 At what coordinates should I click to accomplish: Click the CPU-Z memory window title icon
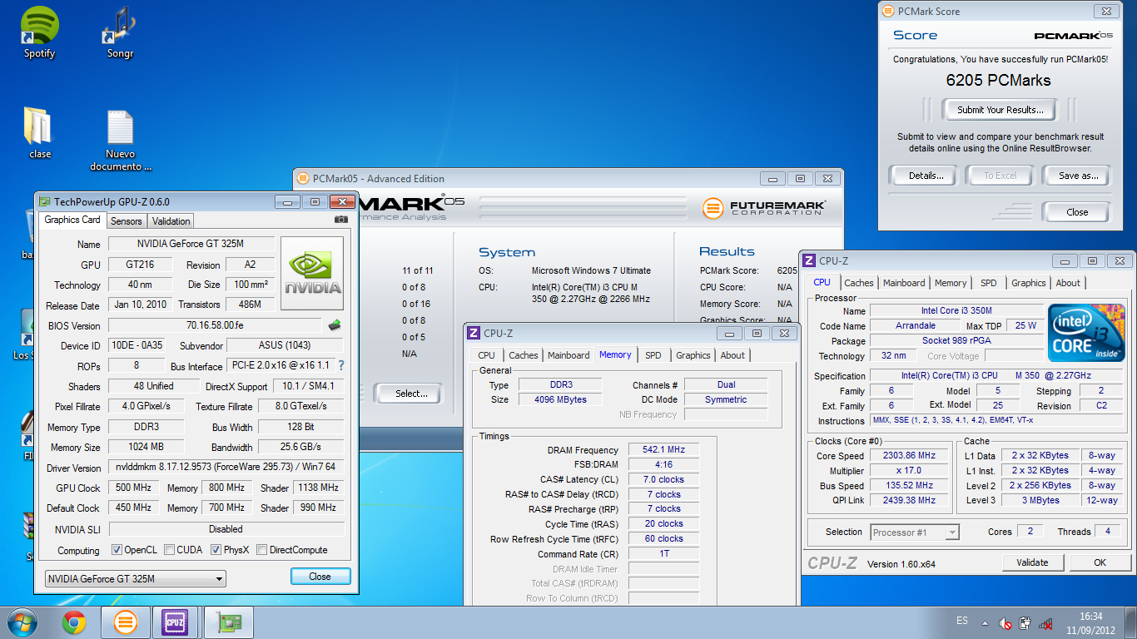(x=474, y=333)
